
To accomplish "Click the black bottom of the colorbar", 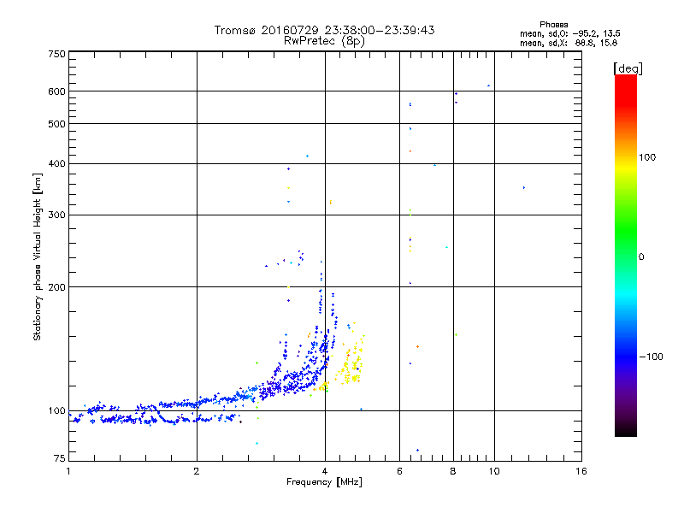I will coord(626,430).
